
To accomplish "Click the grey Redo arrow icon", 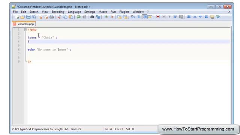I will 84,17.
